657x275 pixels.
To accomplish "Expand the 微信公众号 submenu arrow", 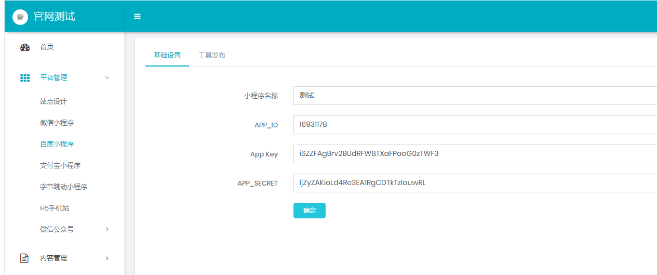I will 107,229.
